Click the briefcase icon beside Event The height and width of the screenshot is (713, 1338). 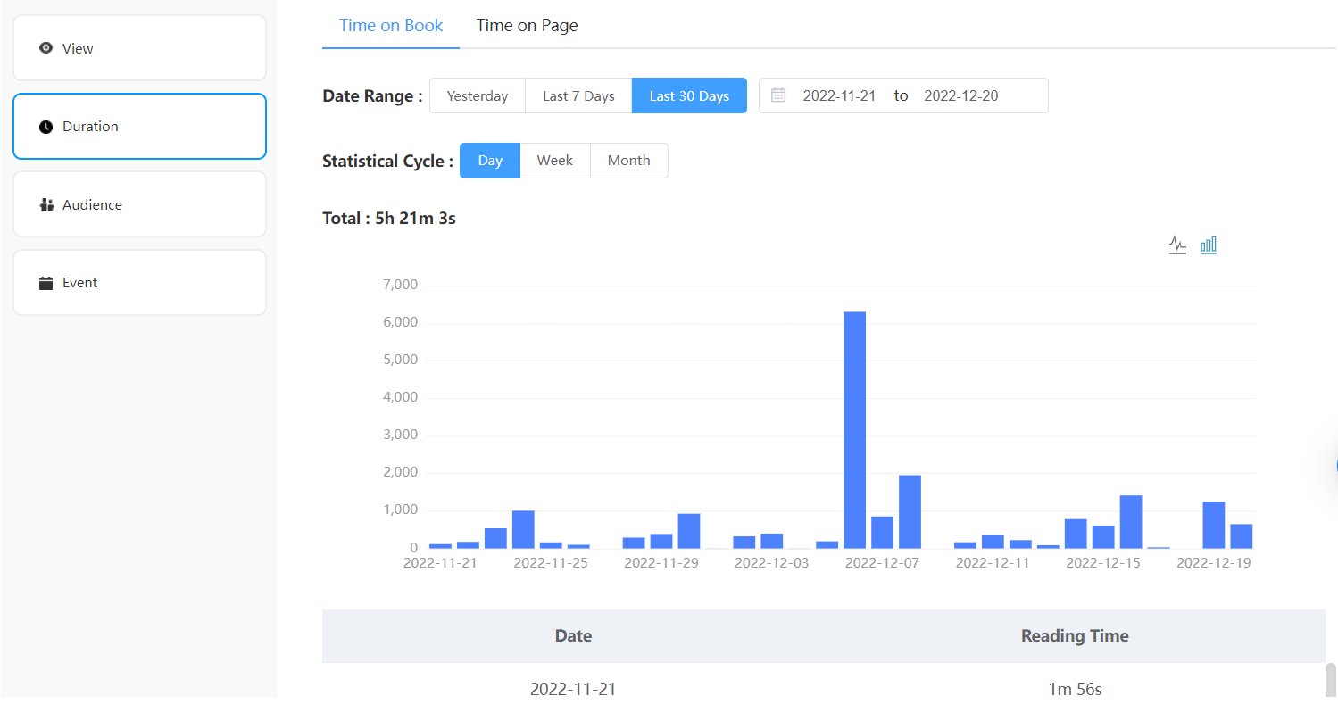(46, 282)
